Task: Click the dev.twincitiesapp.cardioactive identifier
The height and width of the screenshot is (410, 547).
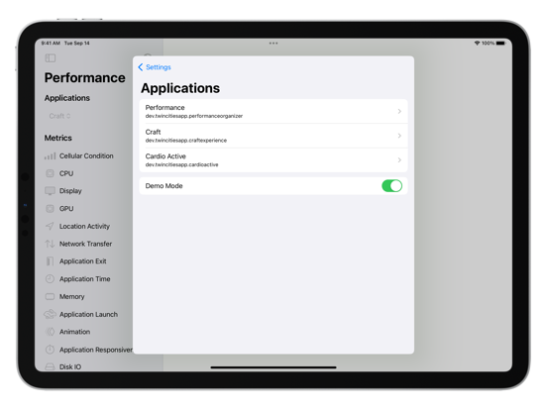Action: (x=181, y=164)
